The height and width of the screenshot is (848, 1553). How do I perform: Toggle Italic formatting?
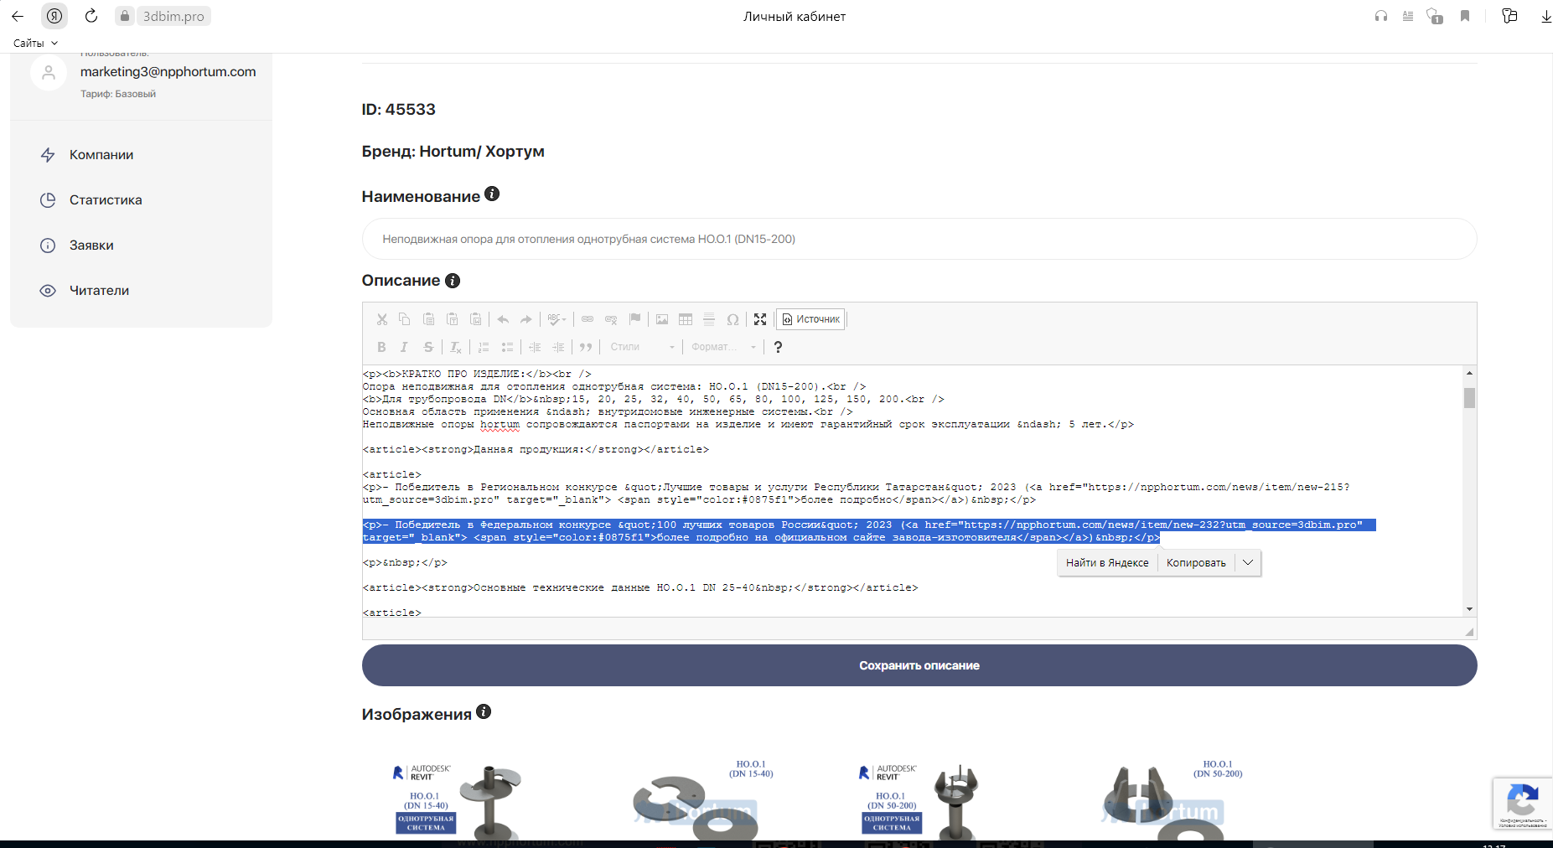point(404,347)
